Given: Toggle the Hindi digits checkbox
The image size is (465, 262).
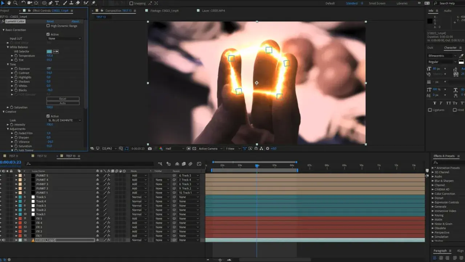Looking at the screenshot, I should pyautogui.click(x=454, y=110).
